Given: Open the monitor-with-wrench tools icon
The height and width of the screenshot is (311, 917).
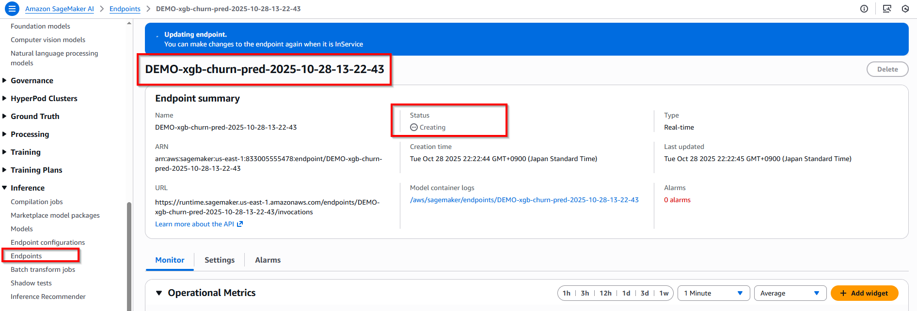Looking at the screenshot, I should click(x=887, y=9).
